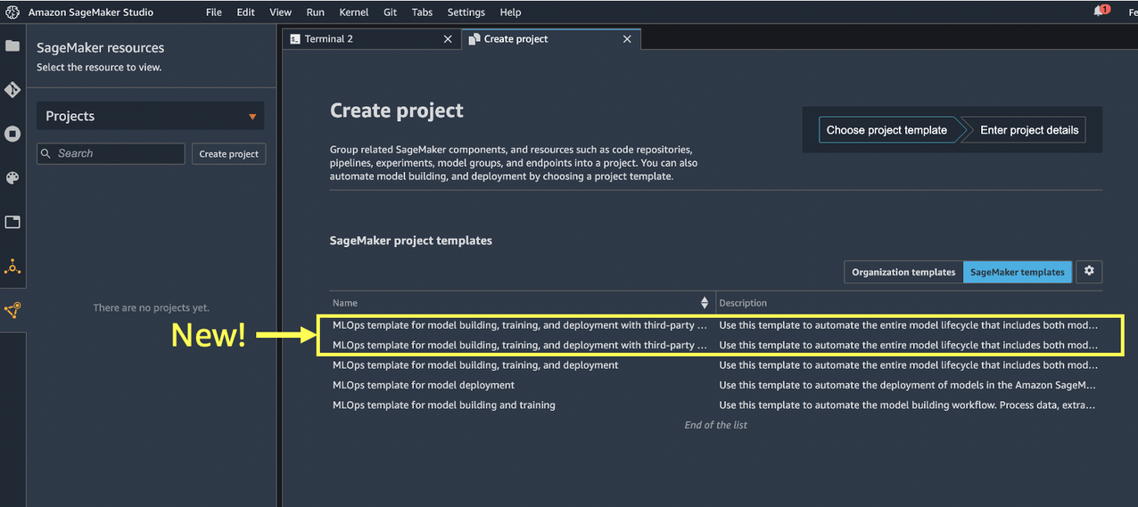Click the Name column header
This screenshot has width=1138, height=507.
[x=345, y=303]
